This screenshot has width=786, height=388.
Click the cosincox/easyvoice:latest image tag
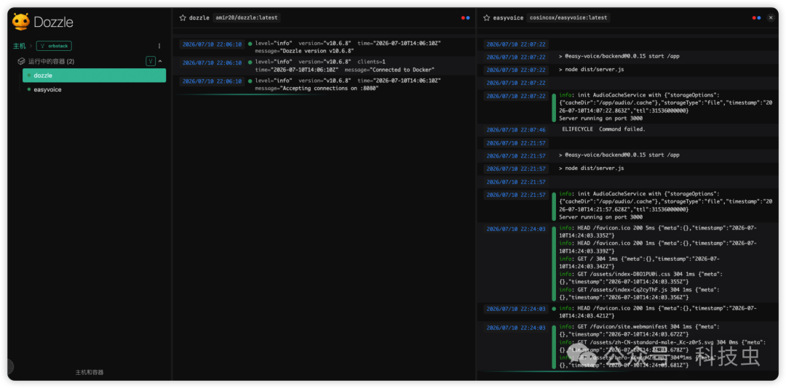point(568,17)
